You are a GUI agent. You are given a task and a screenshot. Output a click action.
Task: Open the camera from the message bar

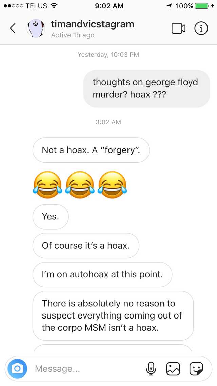point(17,368)
